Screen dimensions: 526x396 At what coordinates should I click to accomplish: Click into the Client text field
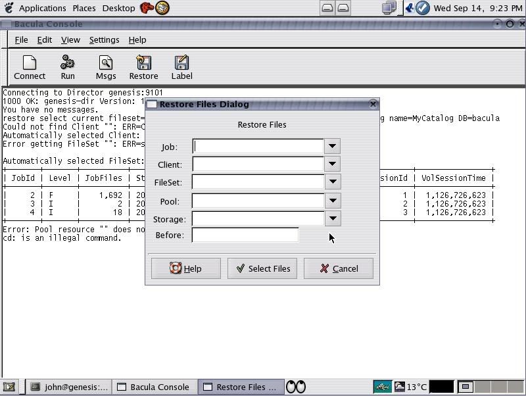pos(258,164)
